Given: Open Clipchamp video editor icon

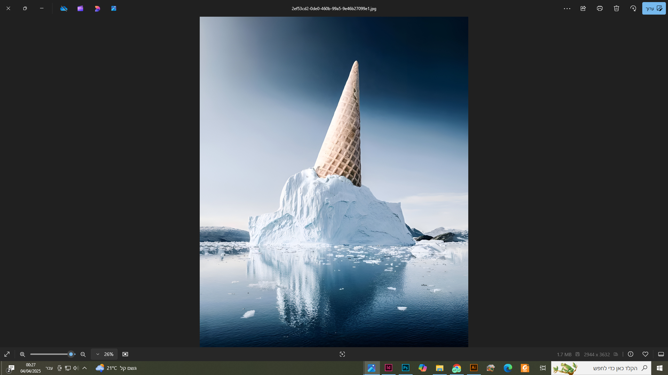Looking at the screenshot, I should [x=80, y=8].
